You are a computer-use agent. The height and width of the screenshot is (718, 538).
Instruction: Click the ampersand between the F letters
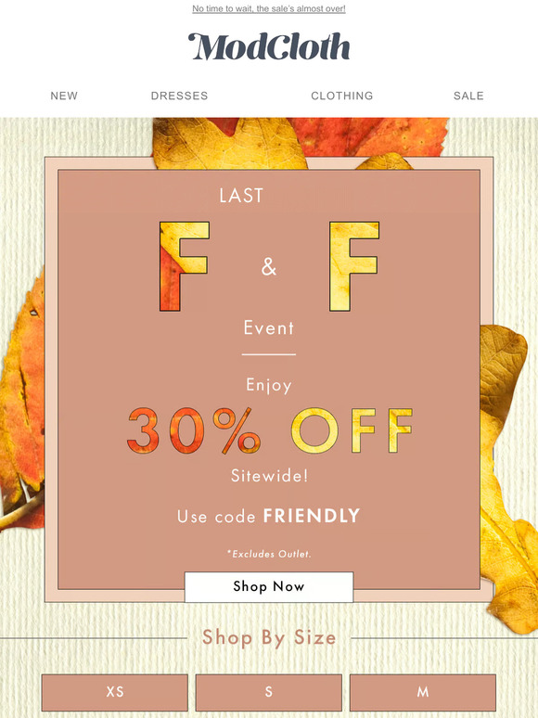tap(269, 266)
